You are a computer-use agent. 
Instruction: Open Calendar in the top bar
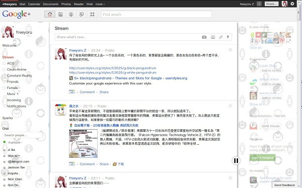(x=34, y=4)
